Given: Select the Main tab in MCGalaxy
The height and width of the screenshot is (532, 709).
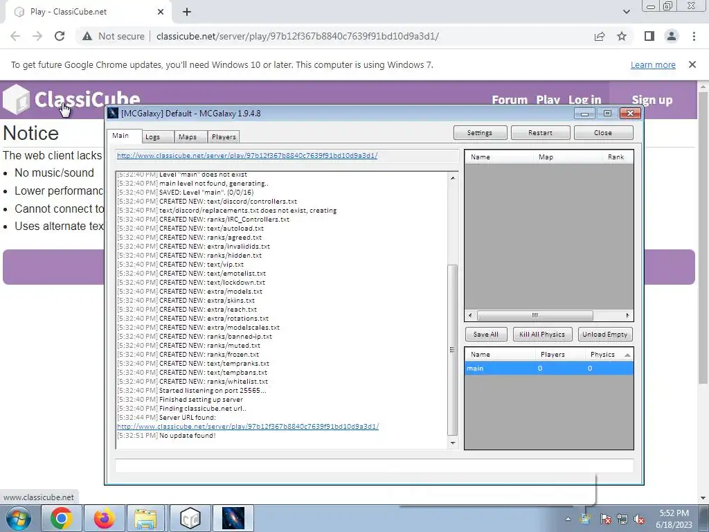Looking at the screenshot, I should (124, 136).
